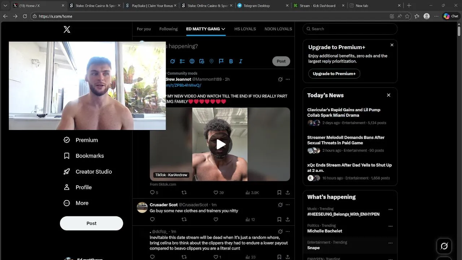Play the TikTok KarlAndrew video

[220, 144]
